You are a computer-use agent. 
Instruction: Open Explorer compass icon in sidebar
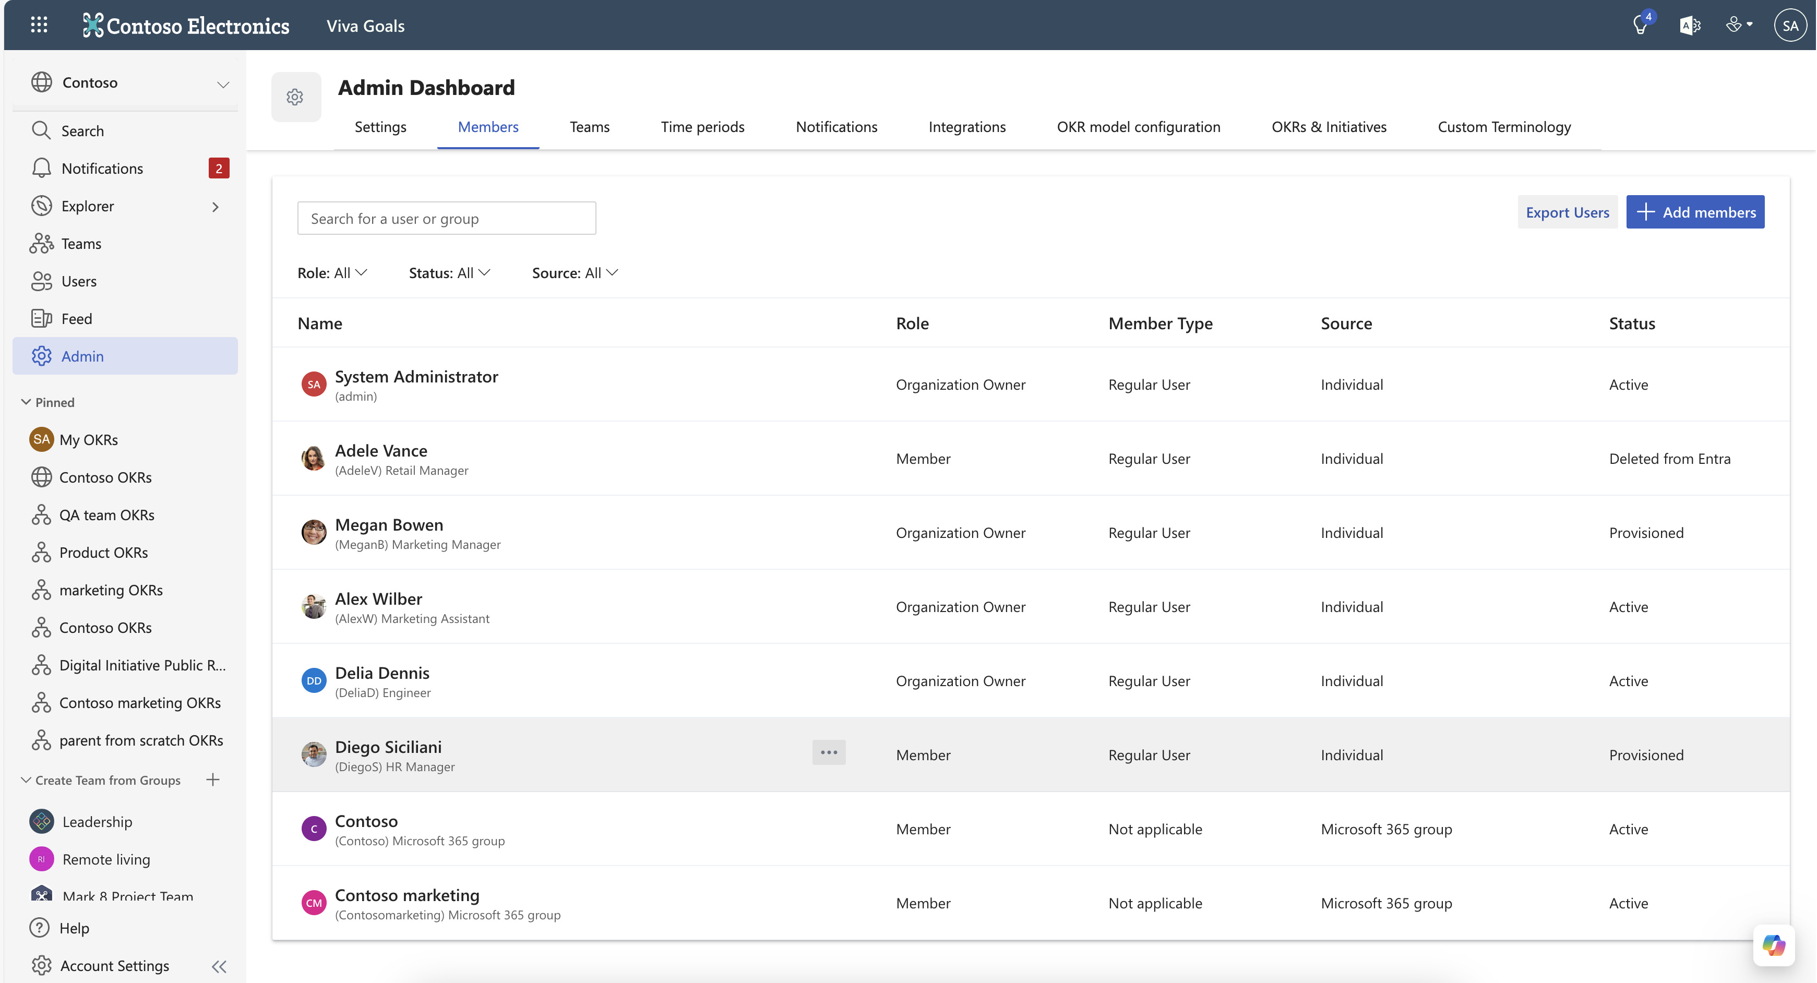click(42, 205)
